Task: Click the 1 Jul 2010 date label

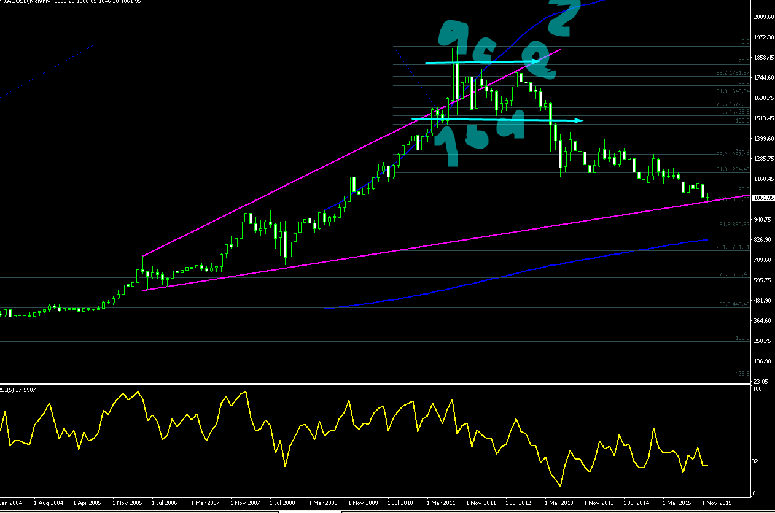Action: coord(402,503)
